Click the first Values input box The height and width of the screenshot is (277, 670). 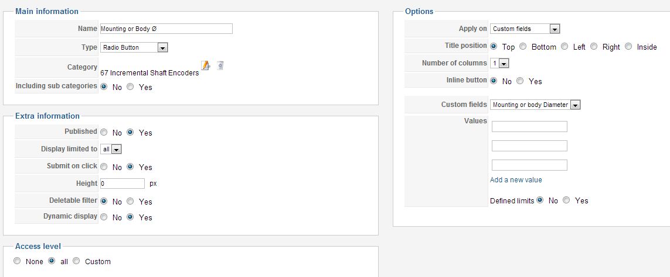(x=529, y=127)
